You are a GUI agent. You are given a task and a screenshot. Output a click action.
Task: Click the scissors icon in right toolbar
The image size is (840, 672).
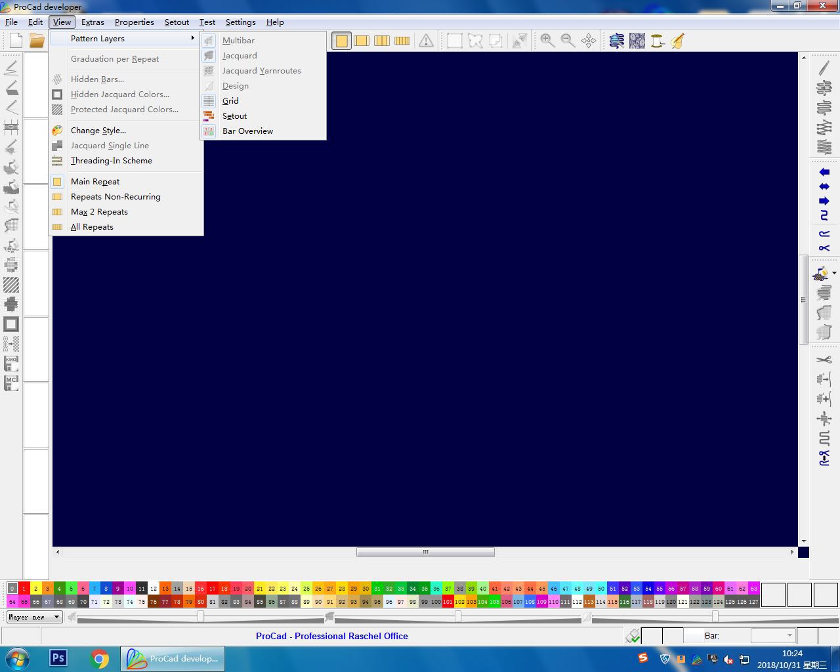pos(824,359)
